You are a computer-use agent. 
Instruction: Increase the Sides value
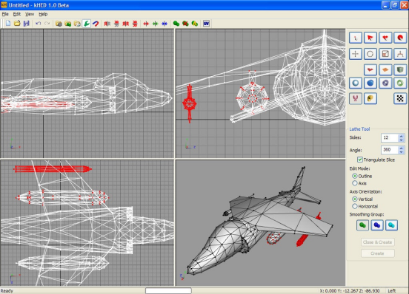pos(402,135)
